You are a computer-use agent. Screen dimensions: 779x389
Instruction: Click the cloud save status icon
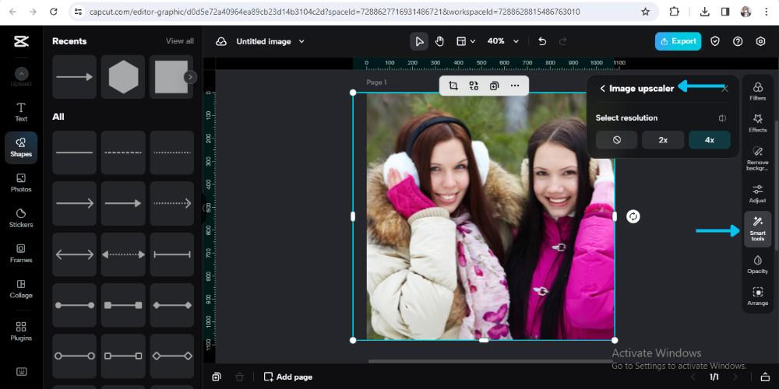221,42
